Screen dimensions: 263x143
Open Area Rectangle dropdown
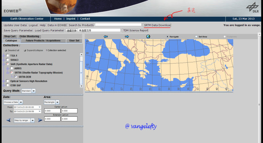[57, 102]
